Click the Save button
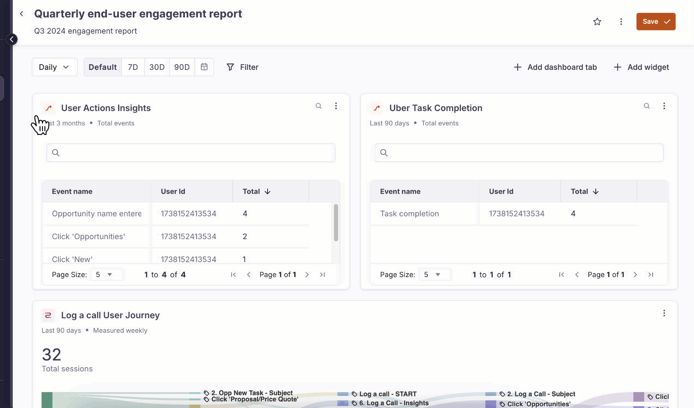 click(656, 22)
